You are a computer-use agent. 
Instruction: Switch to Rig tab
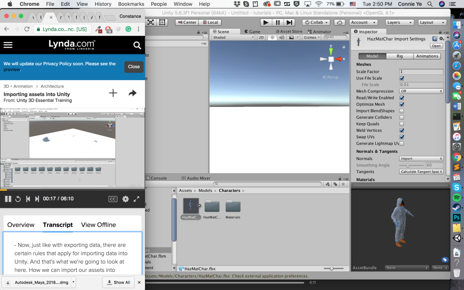click(x=400, y=56)
